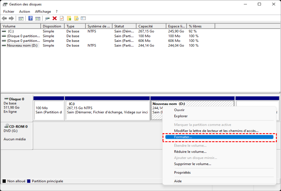This screenshot has width=281, height=191.
Task: Click the checklist settings toolbar icon
Action: [x=83, y=18]
